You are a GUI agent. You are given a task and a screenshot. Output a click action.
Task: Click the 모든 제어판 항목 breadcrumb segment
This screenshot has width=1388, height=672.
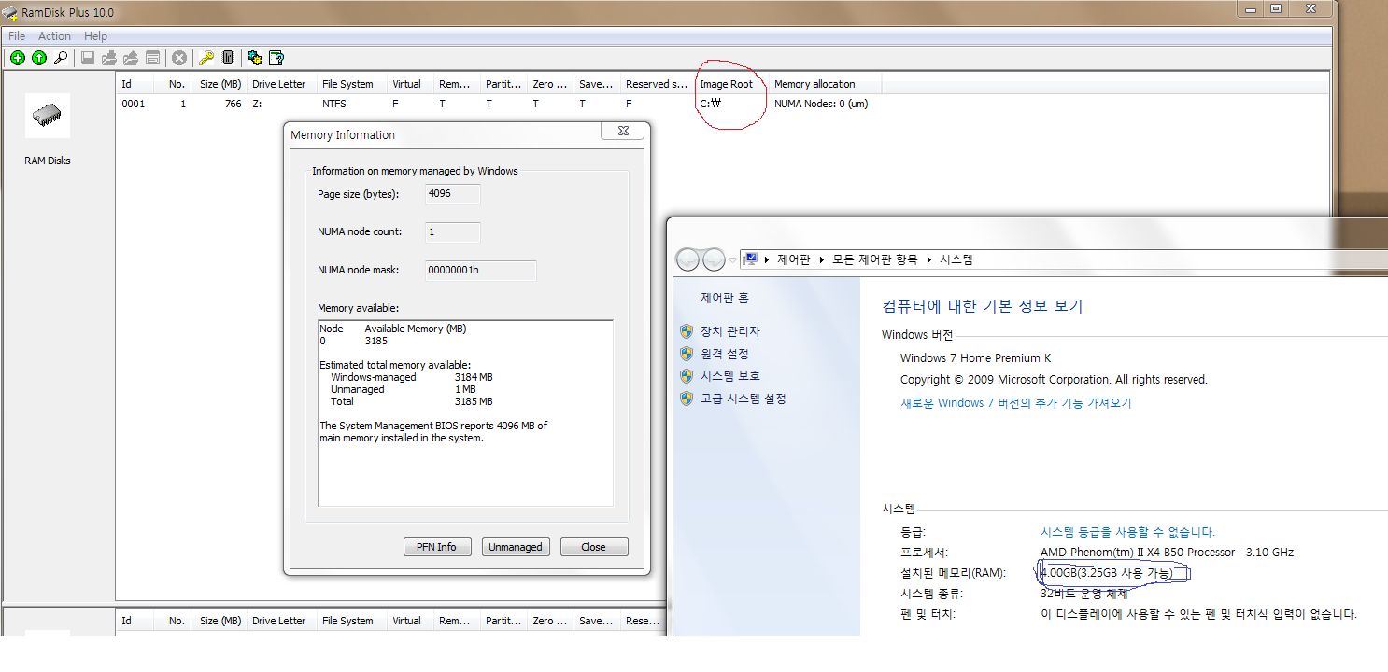pos(875,259)
